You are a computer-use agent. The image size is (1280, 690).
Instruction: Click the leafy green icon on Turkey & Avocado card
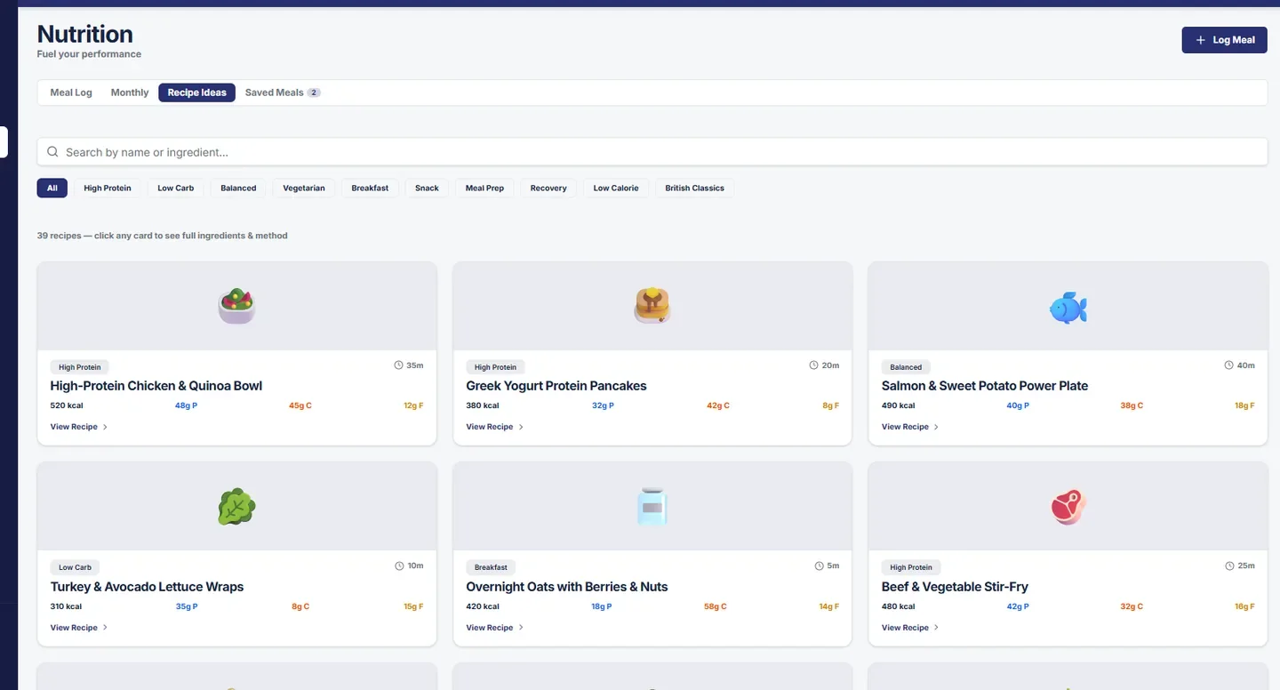coord(236,506)
